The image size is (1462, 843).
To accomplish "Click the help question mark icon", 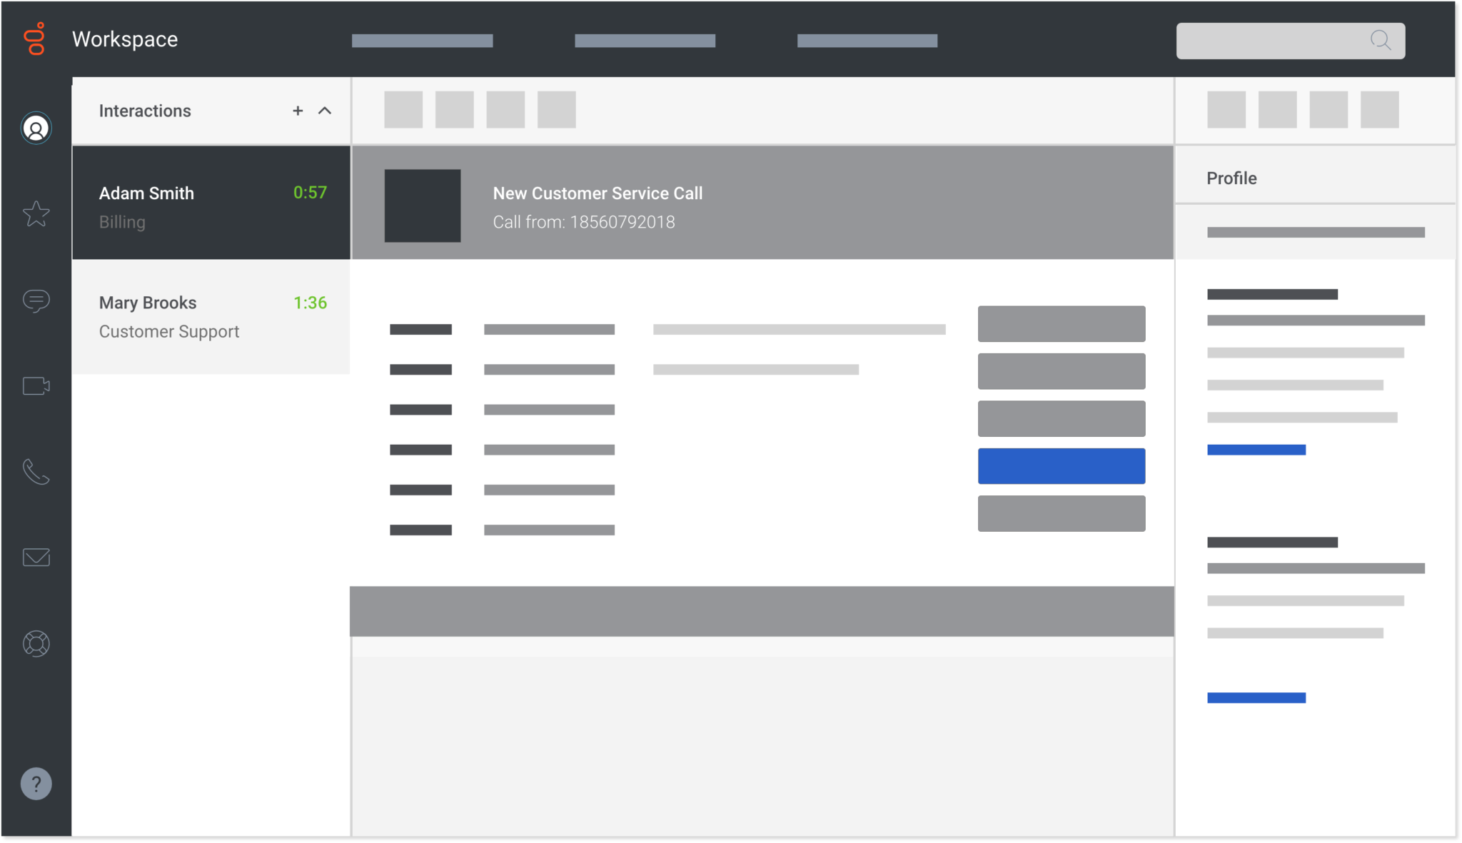I will point(37,784).
